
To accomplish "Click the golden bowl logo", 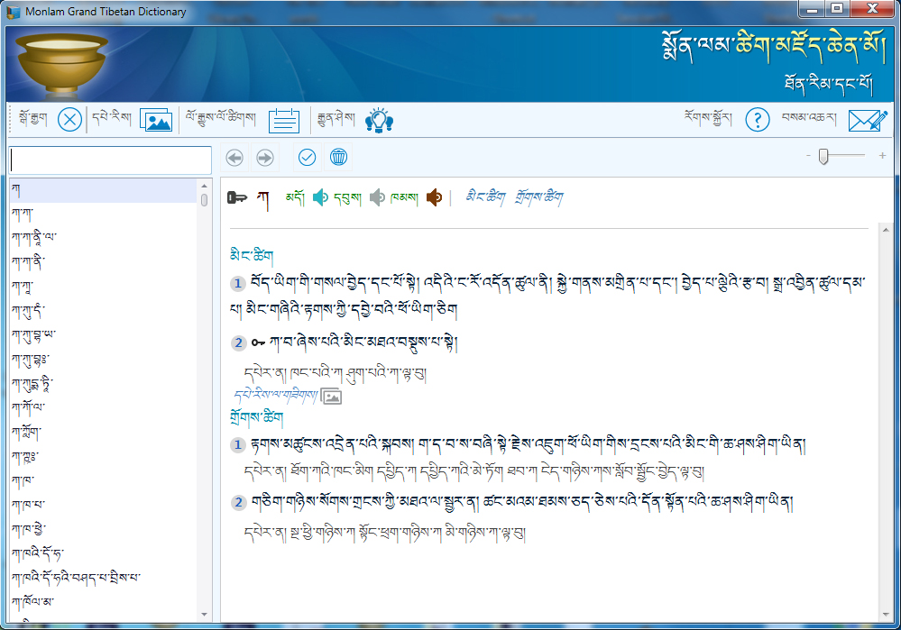I will pos(60,64).
